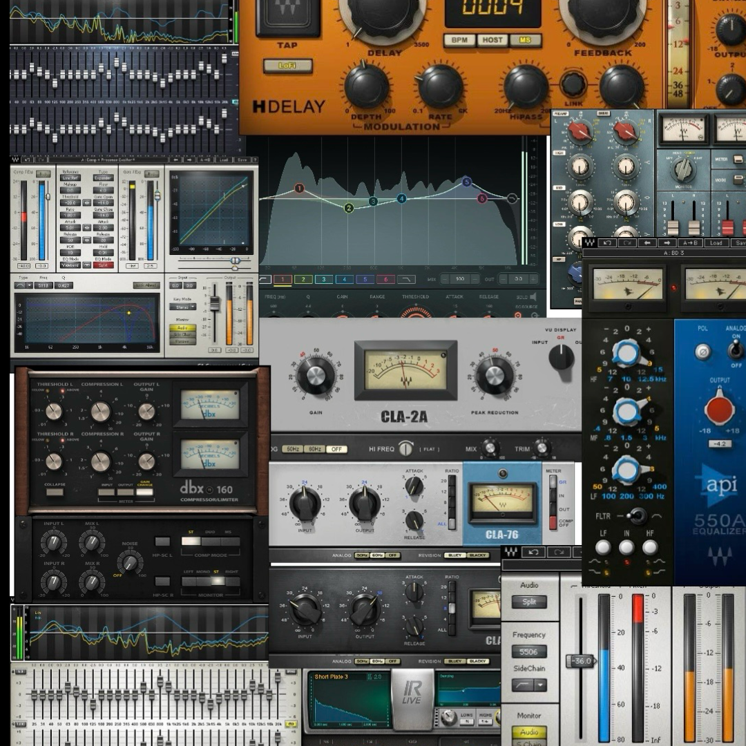The image size is (746, 746).
Task: Select MS time mode on H-Delay
Action: point(525,40)
